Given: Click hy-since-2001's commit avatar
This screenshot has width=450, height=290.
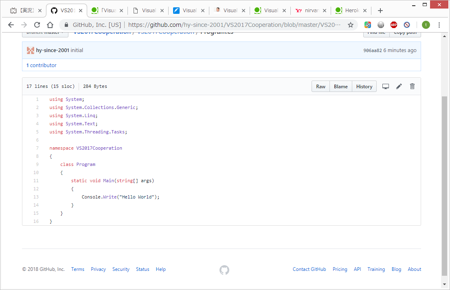Looking at the screenshot, I should [x=30, y=50].
